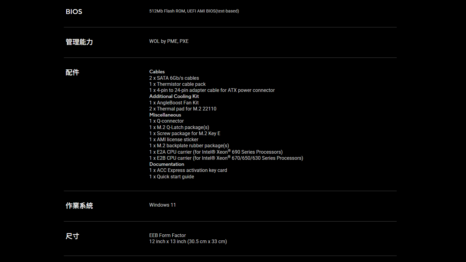This screenshot has width=466, height=262.
Task: Click the SATA 6Gb/s cables line
Action: tap(174, 78)
